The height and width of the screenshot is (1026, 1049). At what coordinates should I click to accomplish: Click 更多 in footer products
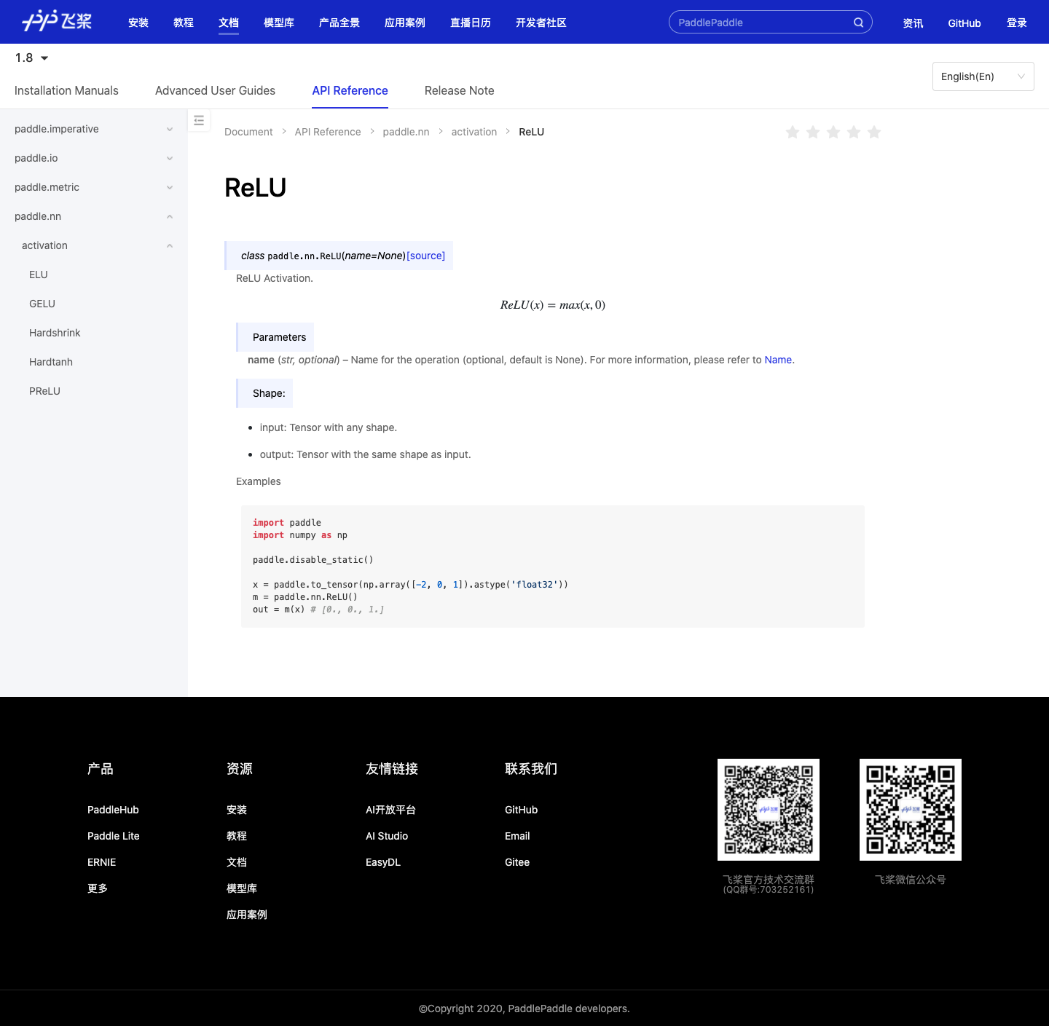point(98,888)
